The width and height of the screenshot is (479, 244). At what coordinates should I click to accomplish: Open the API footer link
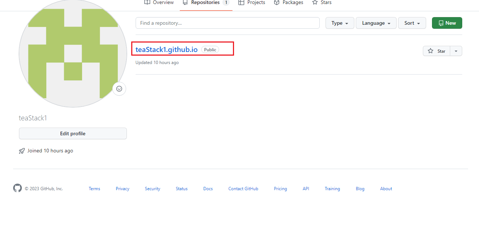pyautogui.click(x=306, y=189)
